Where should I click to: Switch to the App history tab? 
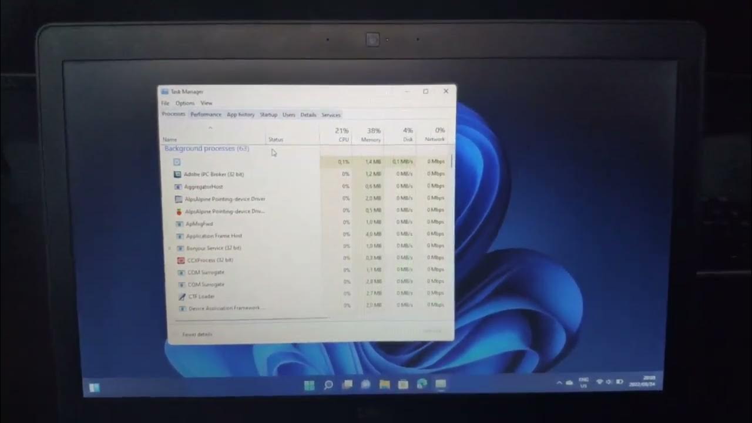pos(241,115)
